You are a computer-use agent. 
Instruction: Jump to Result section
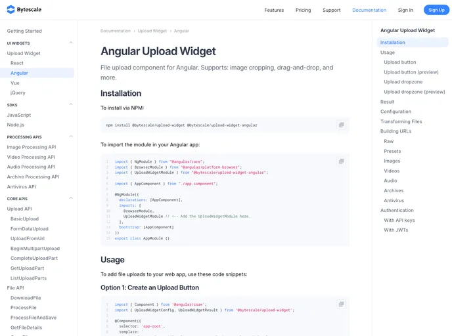click(387, 102)
